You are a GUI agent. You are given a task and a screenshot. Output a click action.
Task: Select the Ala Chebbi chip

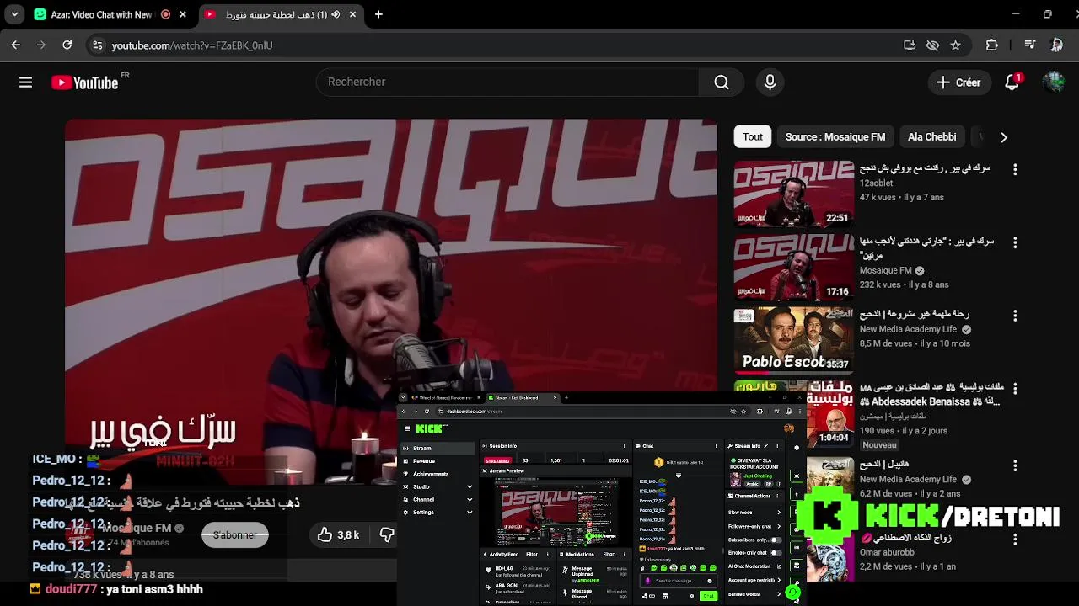point(931,136)
